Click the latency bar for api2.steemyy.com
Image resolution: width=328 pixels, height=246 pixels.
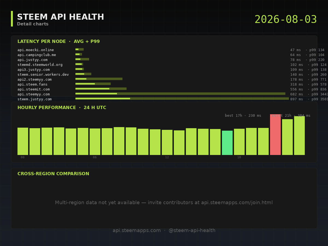coord(99,79)
